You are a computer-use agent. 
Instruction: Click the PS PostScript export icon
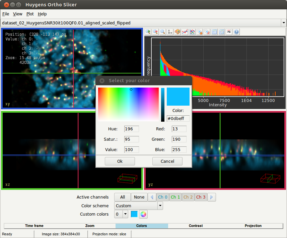click(x=229, y=32)
